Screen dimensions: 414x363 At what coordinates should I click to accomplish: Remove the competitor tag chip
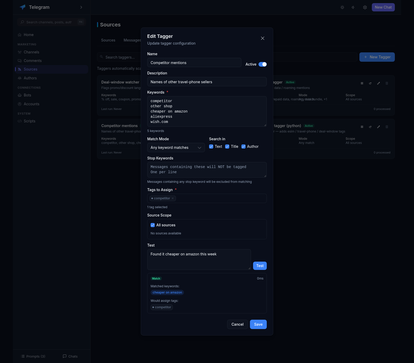pyautogui.click(x=173, y=198)
